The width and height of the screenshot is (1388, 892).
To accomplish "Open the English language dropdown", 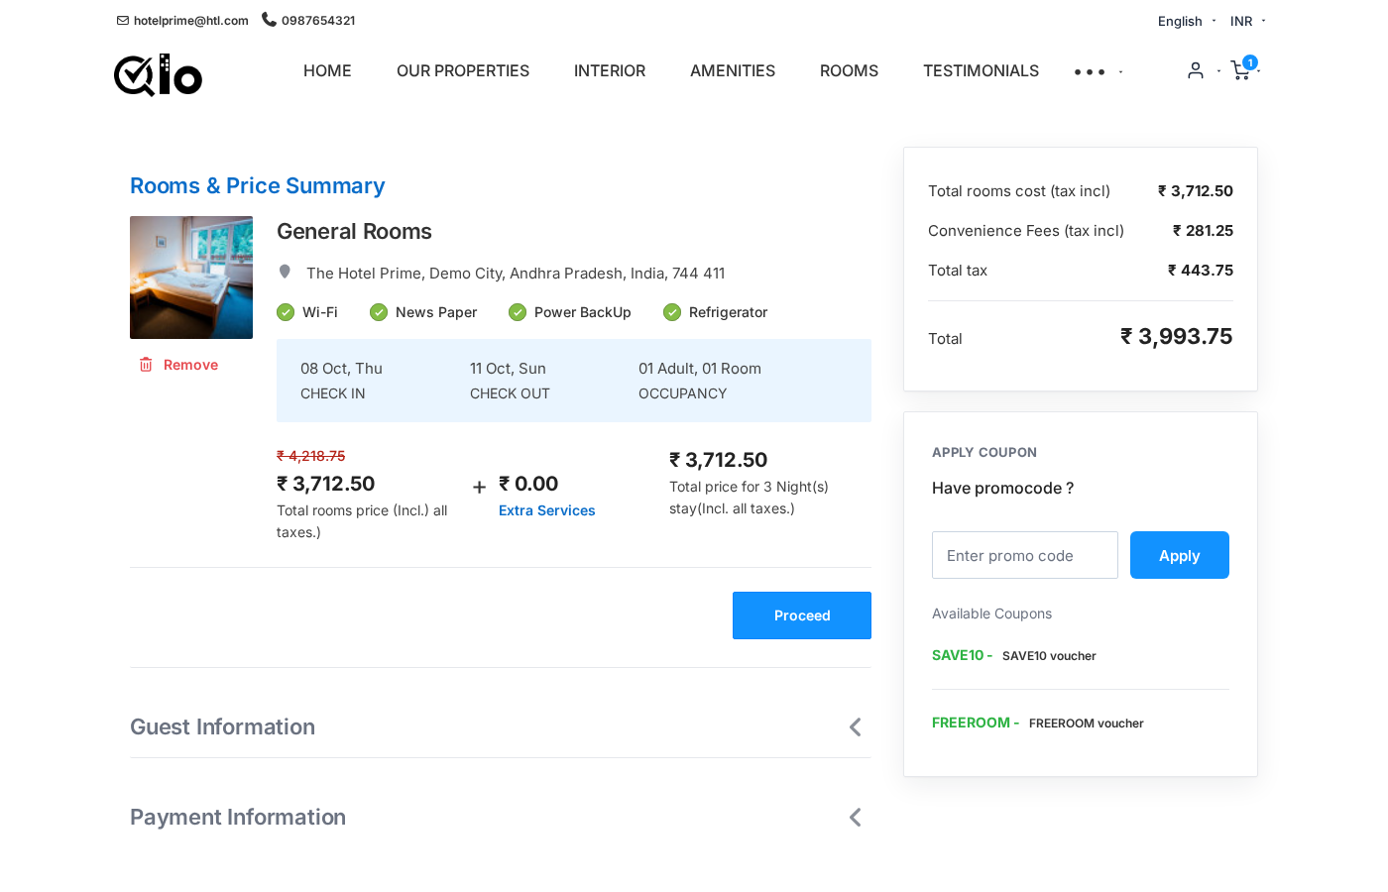I will click(1187, 21).
